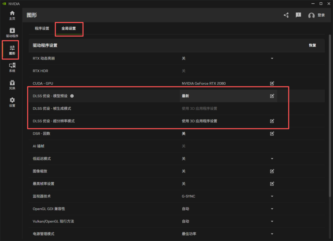Select the RTX HDR row label

point(40,71)
